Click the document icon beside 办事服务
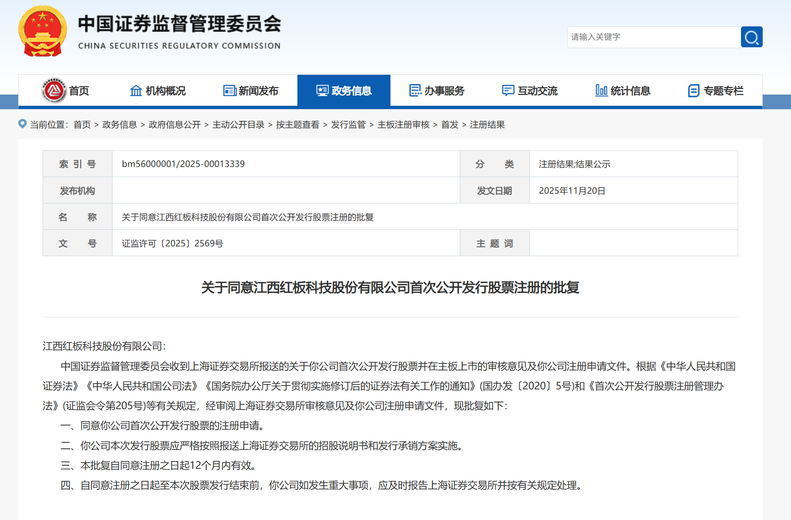The height and width of the screenshot is (520, 791). tap(415, 91)
